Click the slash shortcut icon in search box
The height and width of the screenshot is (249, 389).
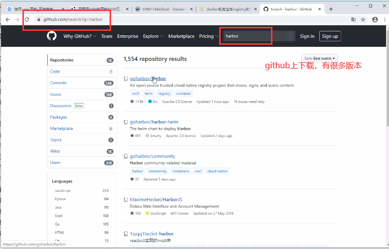click(290, 36)
